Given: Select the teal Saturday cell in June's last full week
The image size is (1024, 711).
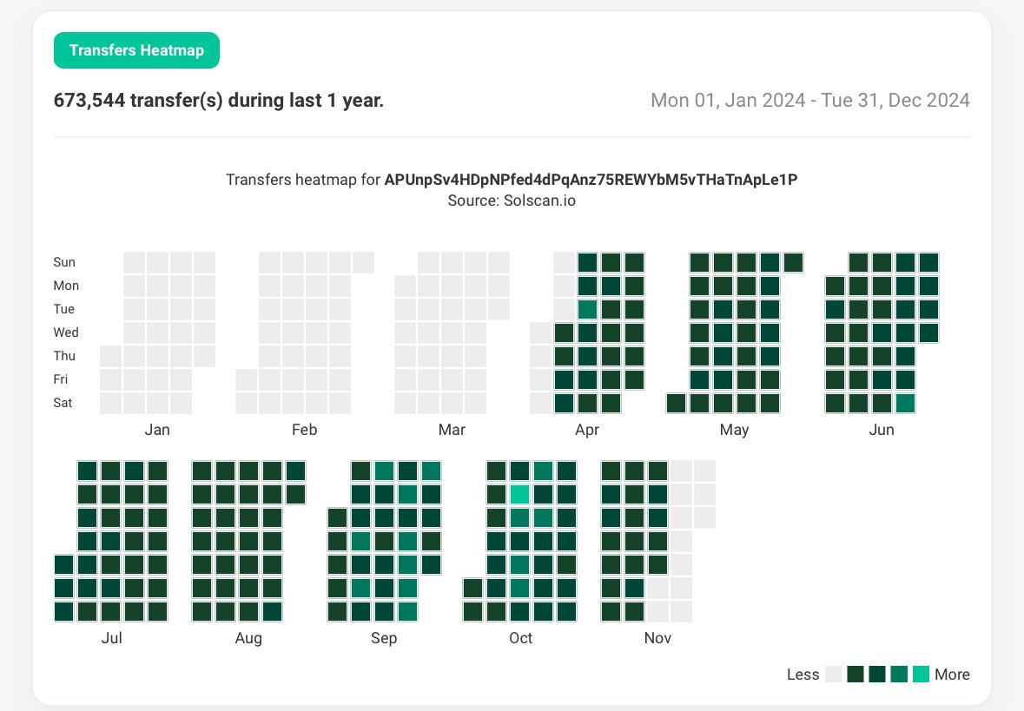Looking at the screenshot, I should coord(905,404).
